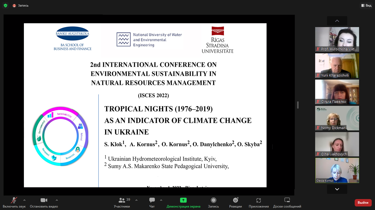This screenshot has height=210, width=375.
Task: Click the green encryption shield icon
Action: [5, 5]
